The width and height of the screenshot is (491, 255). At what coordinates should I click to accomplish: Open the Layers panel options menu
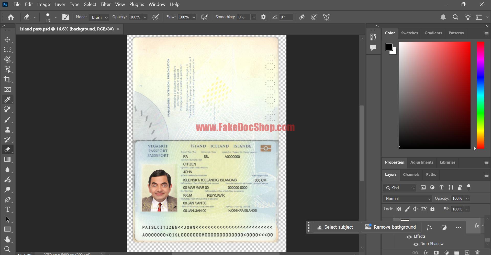click(x=486, y=175)
